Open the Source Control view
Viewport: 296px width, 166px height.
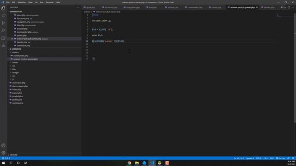point(3,23)
